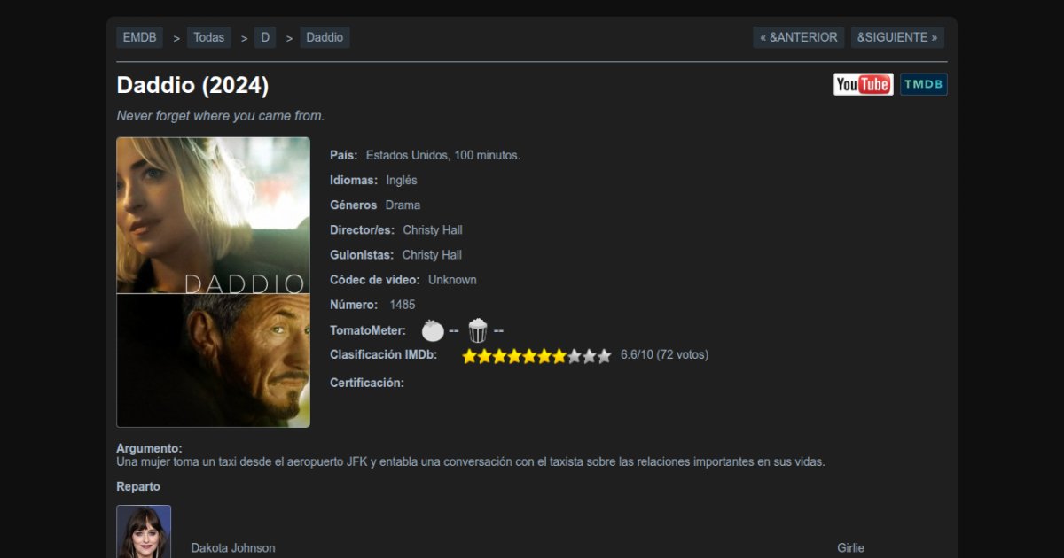
Task: Open the Todas breadcrumb
Action: coord(209,37)
